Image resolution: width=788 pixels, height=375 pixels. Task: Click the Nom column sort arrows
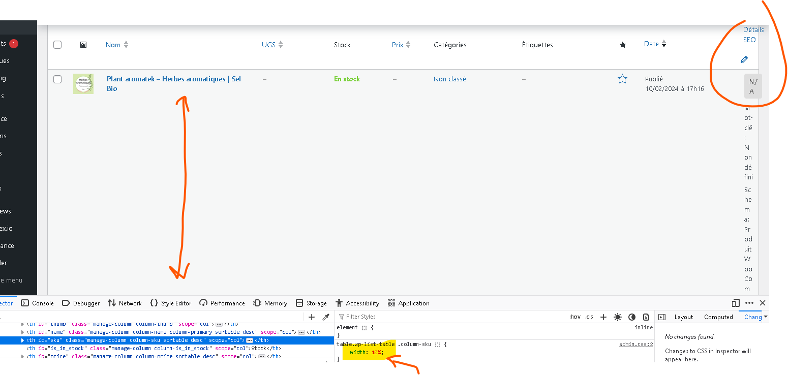[x=126, y=45]
